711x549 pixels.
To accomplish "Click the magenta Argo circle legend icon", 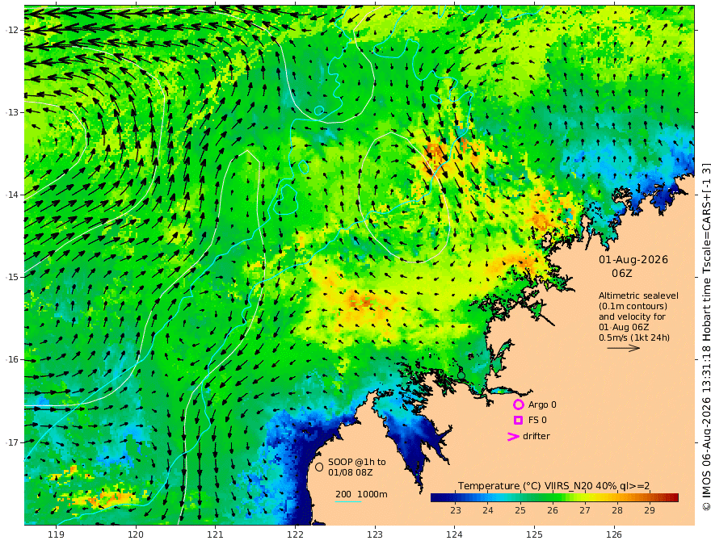I will click(x=518, y=404).
